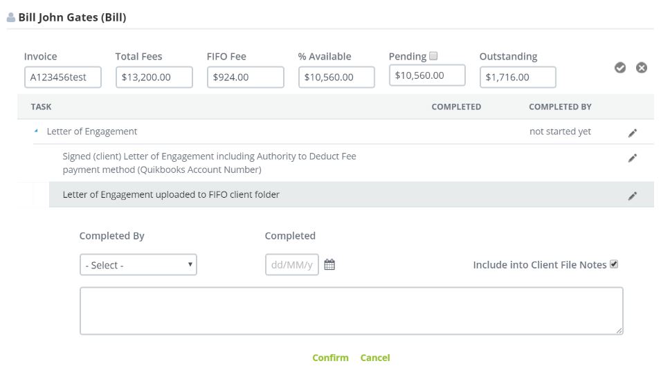Image resolution: width=661 pixels, height=386 pixels.
Task: Click the Cancel link
Action: click(375, 358)
